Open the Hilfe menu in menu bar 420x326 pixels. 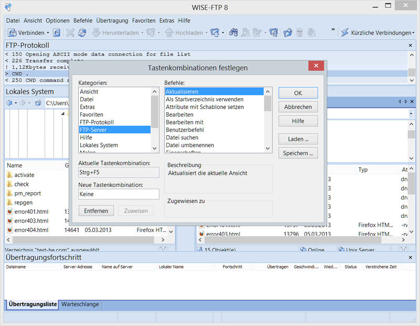[x=184, y=20]
